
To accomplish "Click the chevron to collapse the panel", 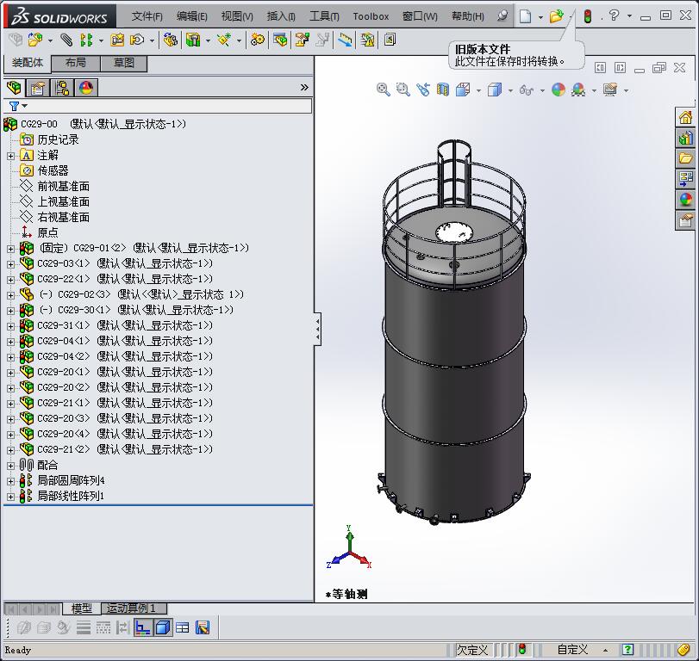I will pyautogui.click(x=303, y=87).
